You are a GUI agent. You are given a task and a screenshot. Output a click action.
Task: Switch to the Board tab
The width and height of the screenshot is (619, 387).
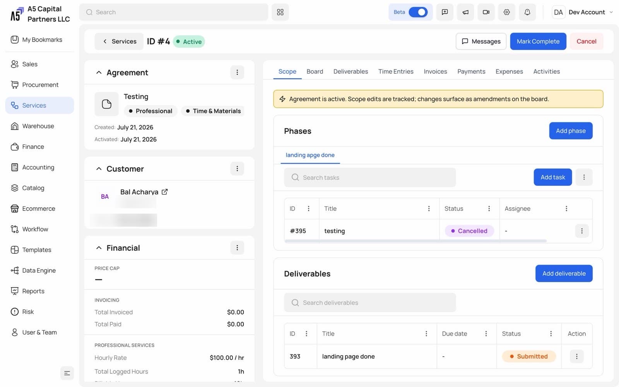tap(315, 72)
